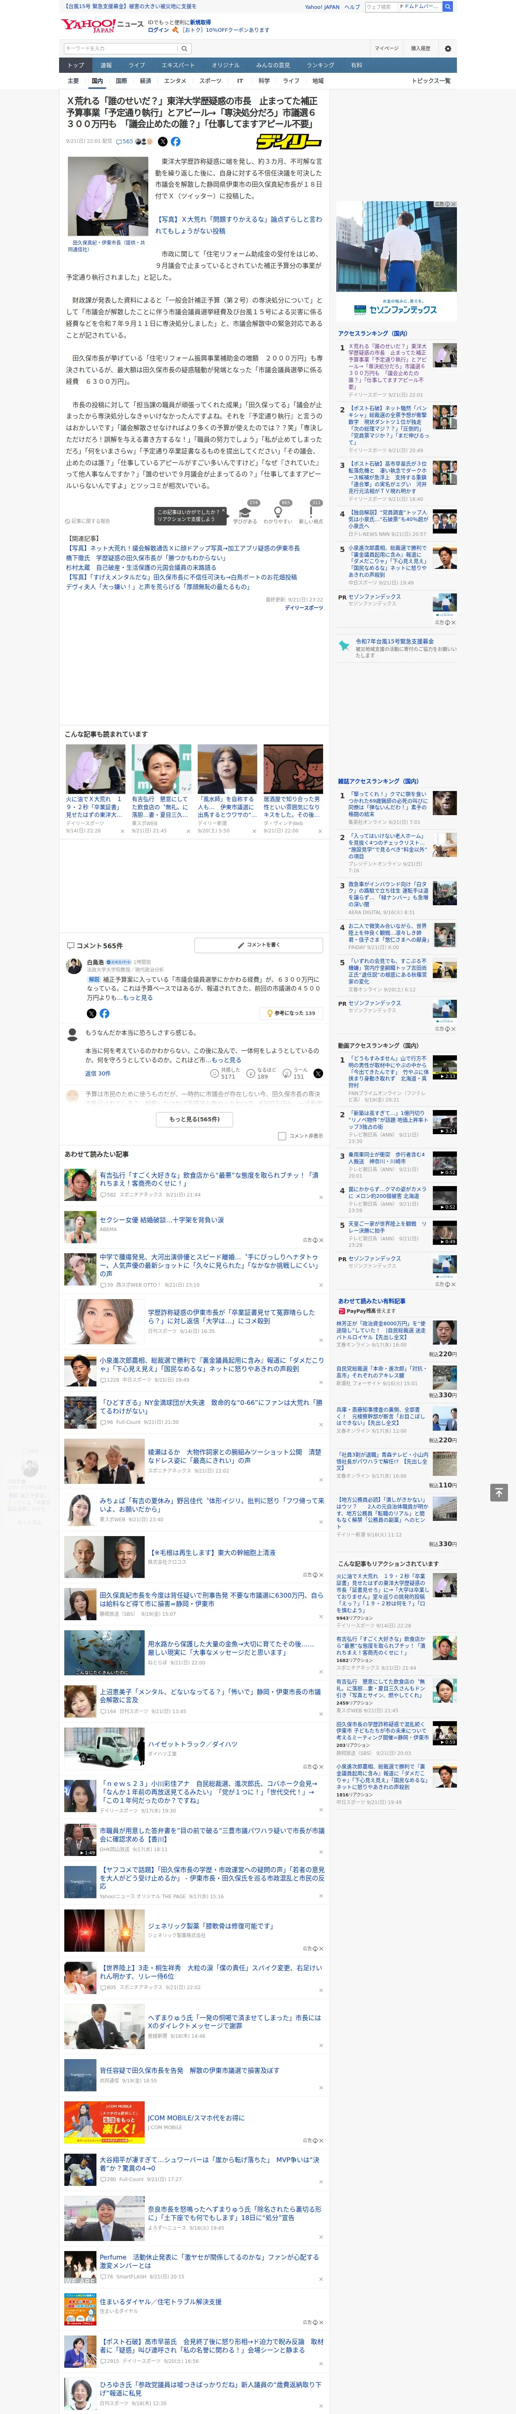Click 記事に関する報告 report link
The height and width of the screenshot is (2414, 516).
pyautogui.click(x=87, y=521)
